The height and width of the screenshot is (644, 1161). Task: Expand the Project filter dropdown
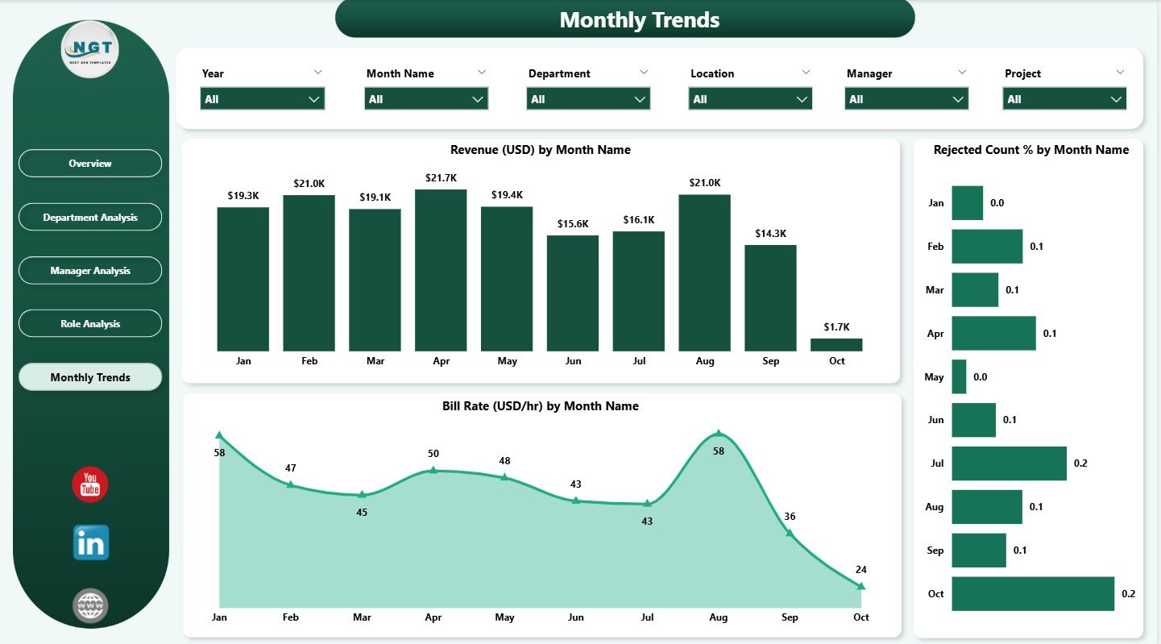pos(1064,98)
